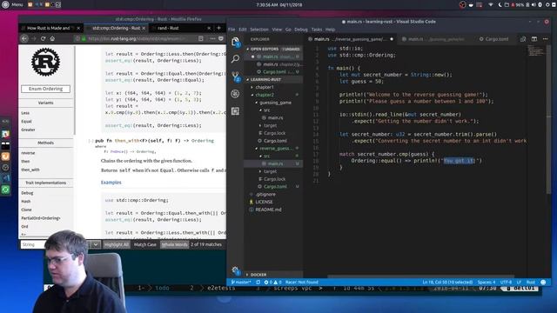Click the Manage gear icon in VS Code
The width and height of the screenshot is (557, 313).
pyautogui.click(x=235, y=270)
